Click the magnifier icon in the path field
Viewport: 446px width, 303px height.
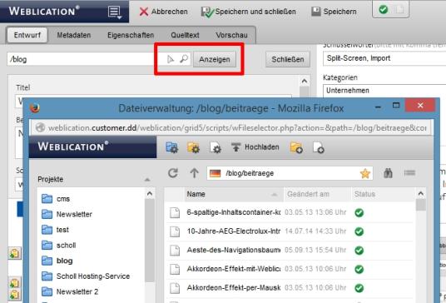pos(184,59)
